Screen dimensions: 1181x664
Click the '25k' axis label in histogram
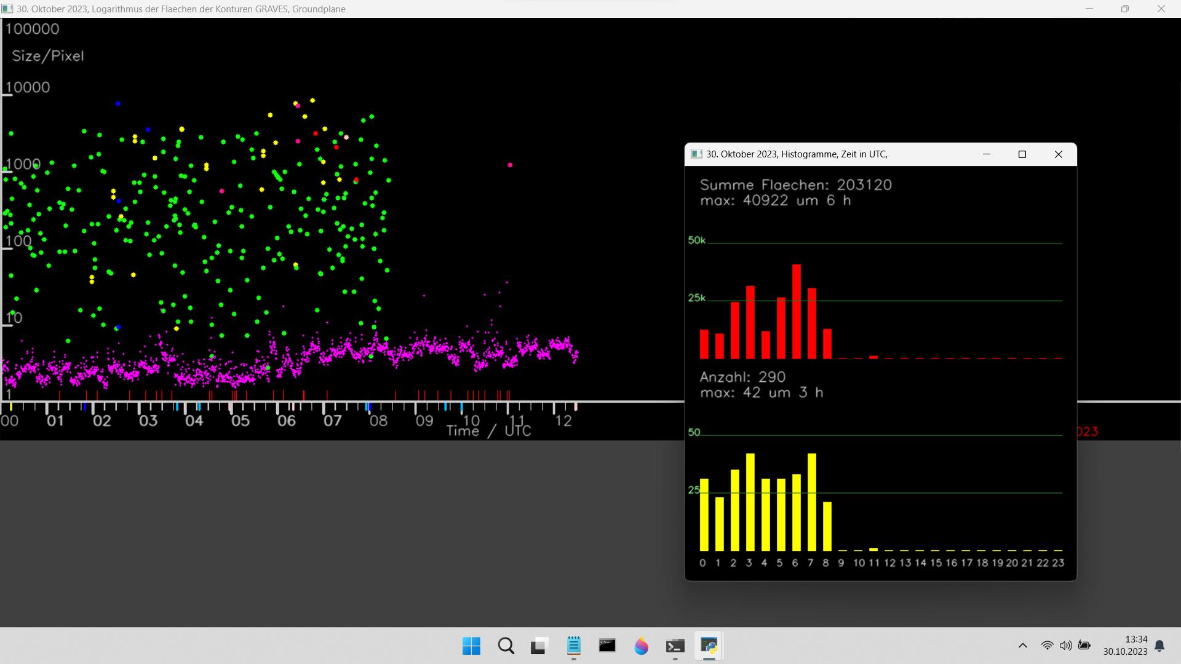697,298
